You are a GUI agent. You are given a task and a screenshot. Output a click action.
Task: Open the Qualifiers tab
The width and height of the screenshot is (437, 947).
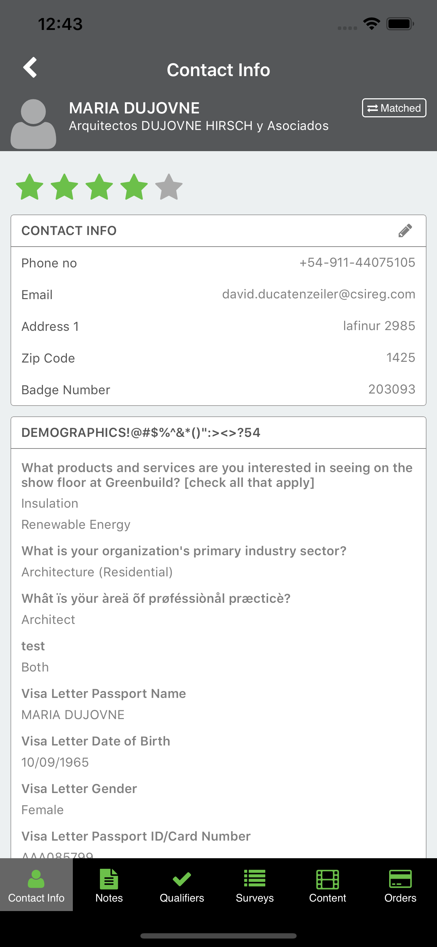coord(182,885)
